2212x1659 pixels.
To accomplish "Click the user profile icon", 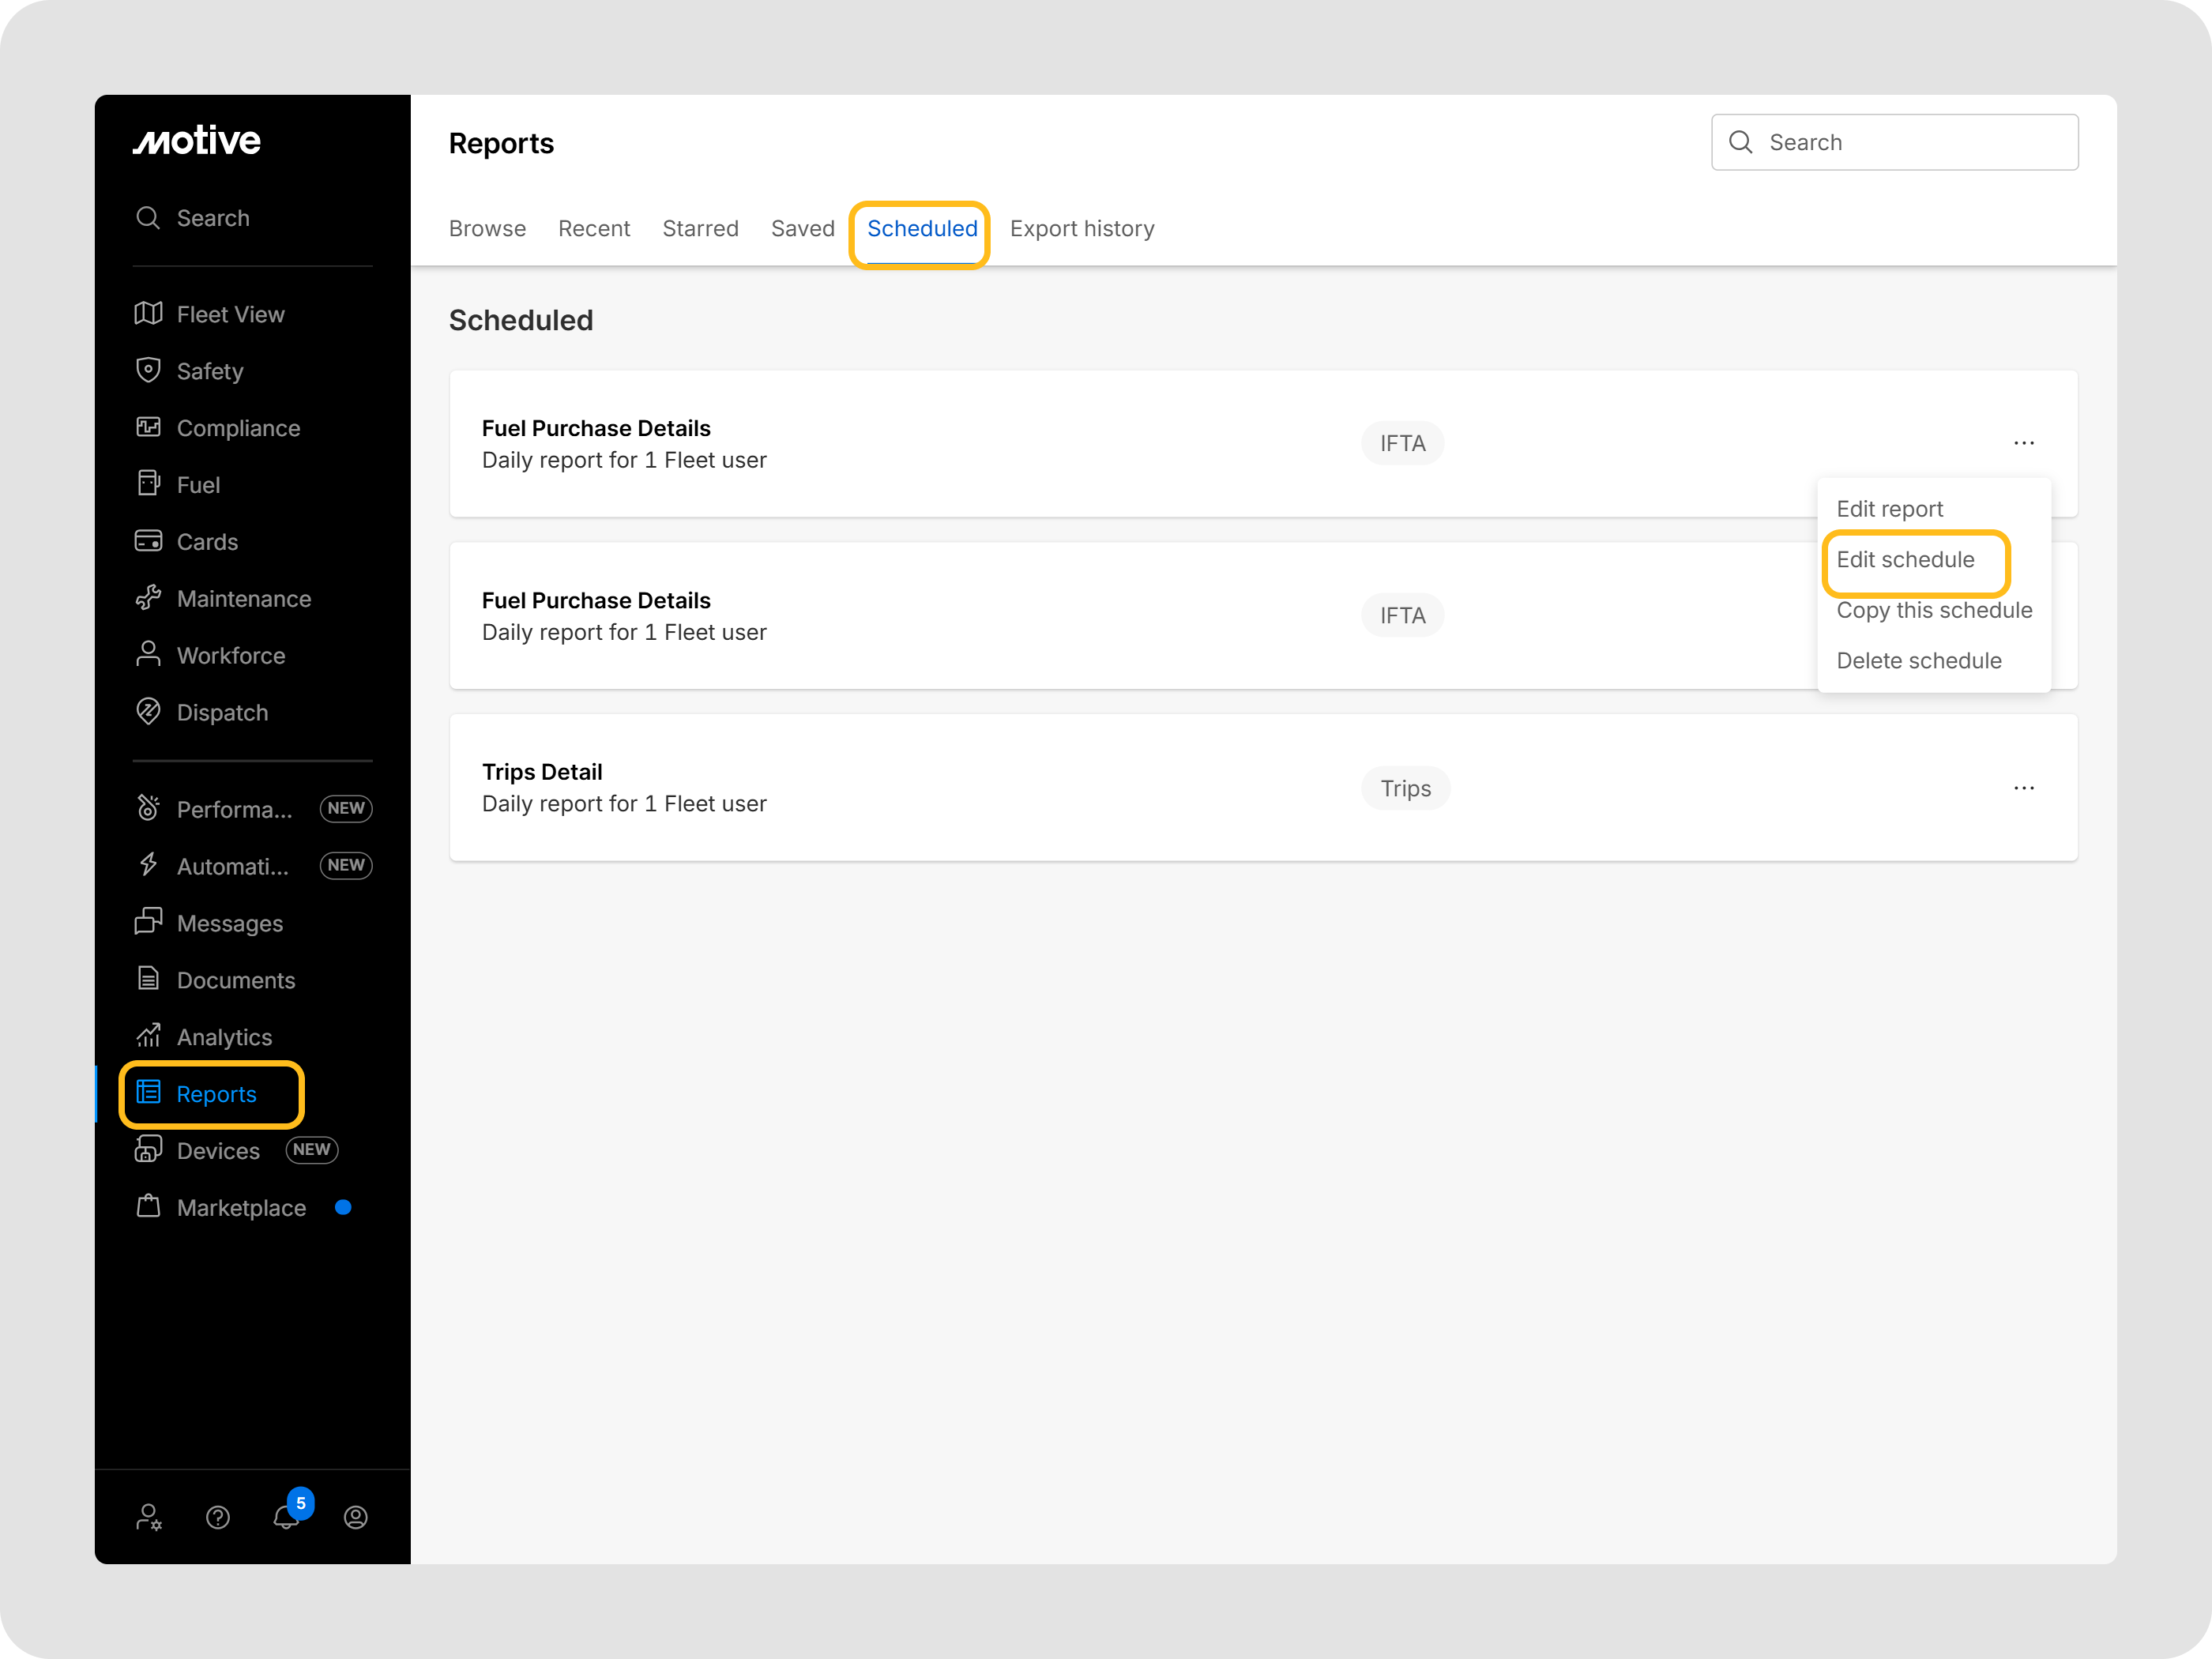I will (356, 1517).
